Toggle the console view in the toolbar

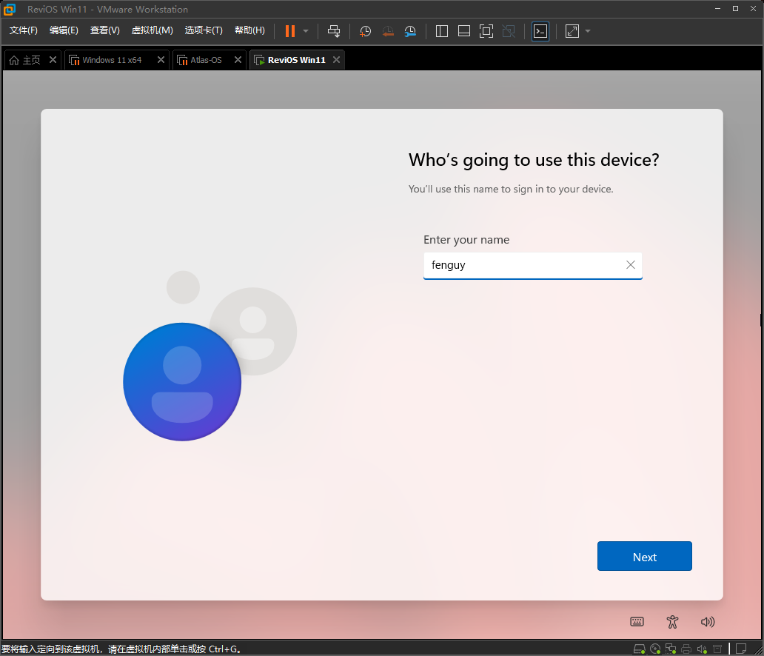click(540, 31)
